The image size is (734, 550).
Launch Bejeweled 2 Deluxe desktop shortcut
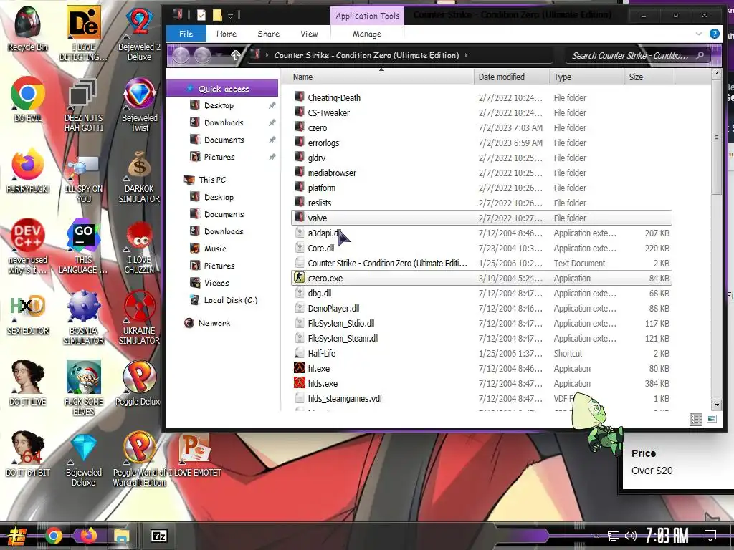139,34
